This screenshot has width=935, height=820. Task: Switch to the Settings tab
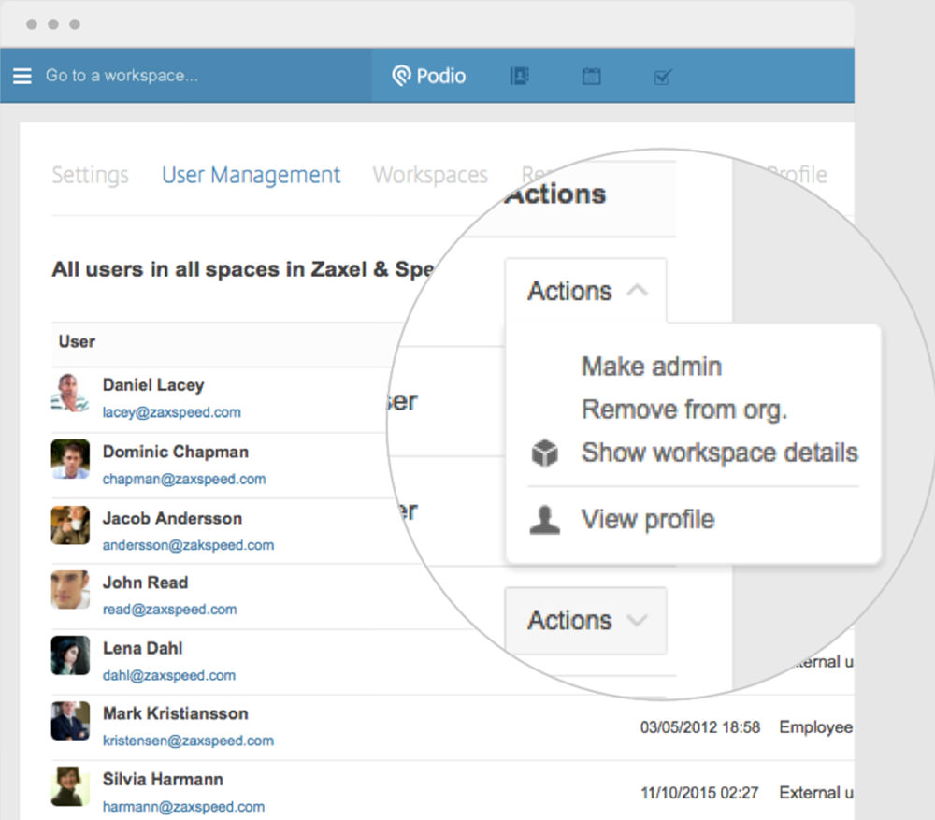tap(90, 175)
